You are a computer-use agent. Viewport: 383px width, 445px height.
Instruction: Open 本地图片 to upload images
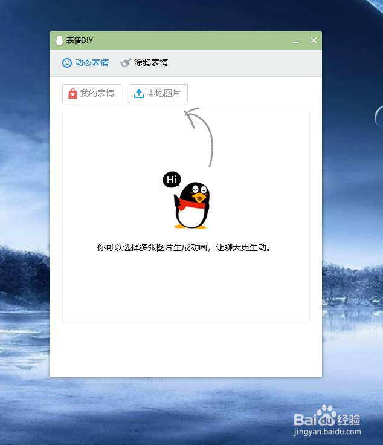(158, 94)
